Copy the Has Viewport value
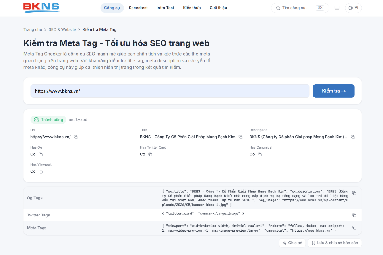 click(41, 172)
